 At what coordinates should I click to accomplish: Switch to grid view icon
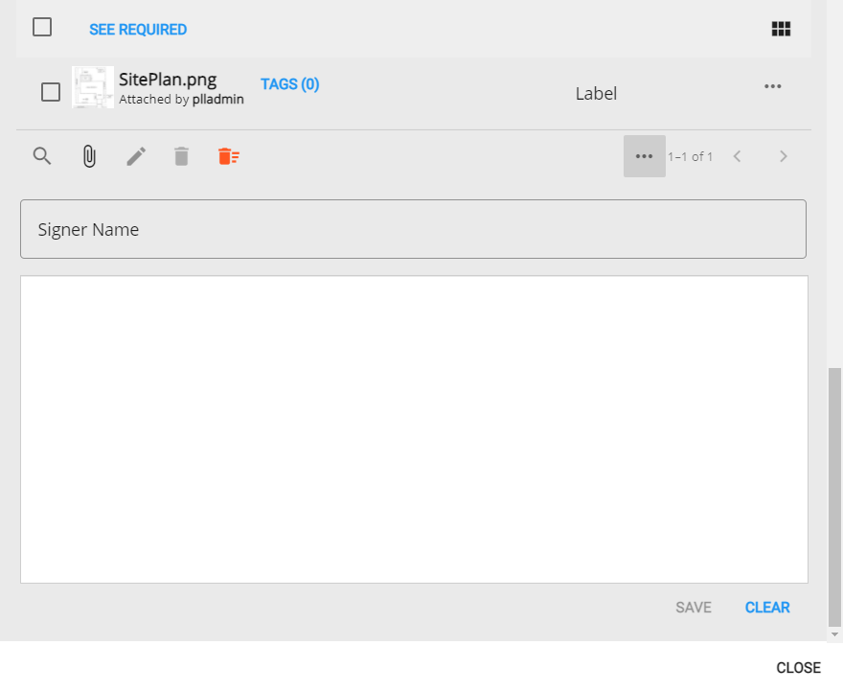tap(781, 29)
